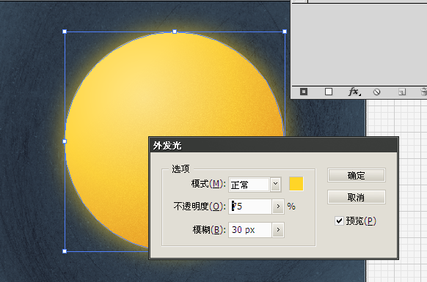Screen dimensions: 427x282
Task: Open the yellow glow color swatch
Action: tap(296, 184)
